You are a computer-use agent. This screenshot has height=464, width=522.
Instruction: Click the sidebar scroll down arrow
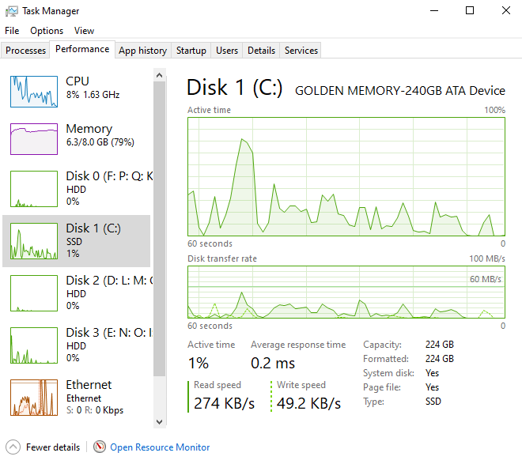click(159, 422)
